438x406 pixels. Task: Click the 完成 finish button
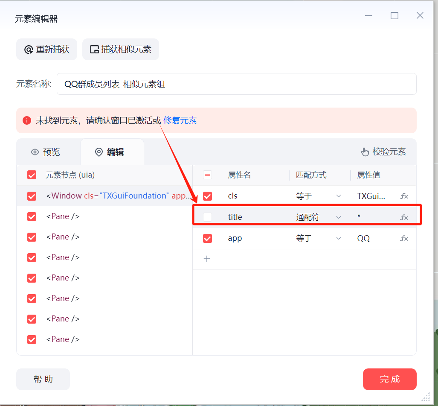[x=390, y=379]
